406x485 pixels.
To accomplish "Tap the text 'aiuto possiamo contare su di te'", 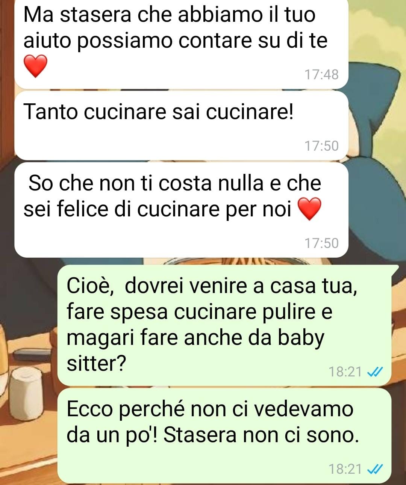I will [176, 41].
